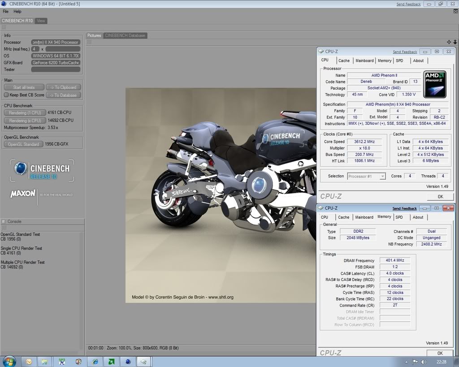The image size is (459, 367).
Task: Open CPU tab in lower CPU-Z window
Action: click(x=325, y=217)
